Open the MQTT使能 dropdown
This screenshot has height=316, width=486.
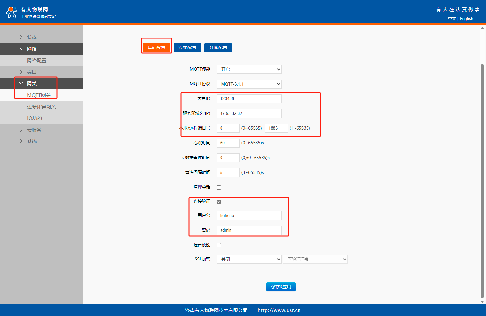249,69
